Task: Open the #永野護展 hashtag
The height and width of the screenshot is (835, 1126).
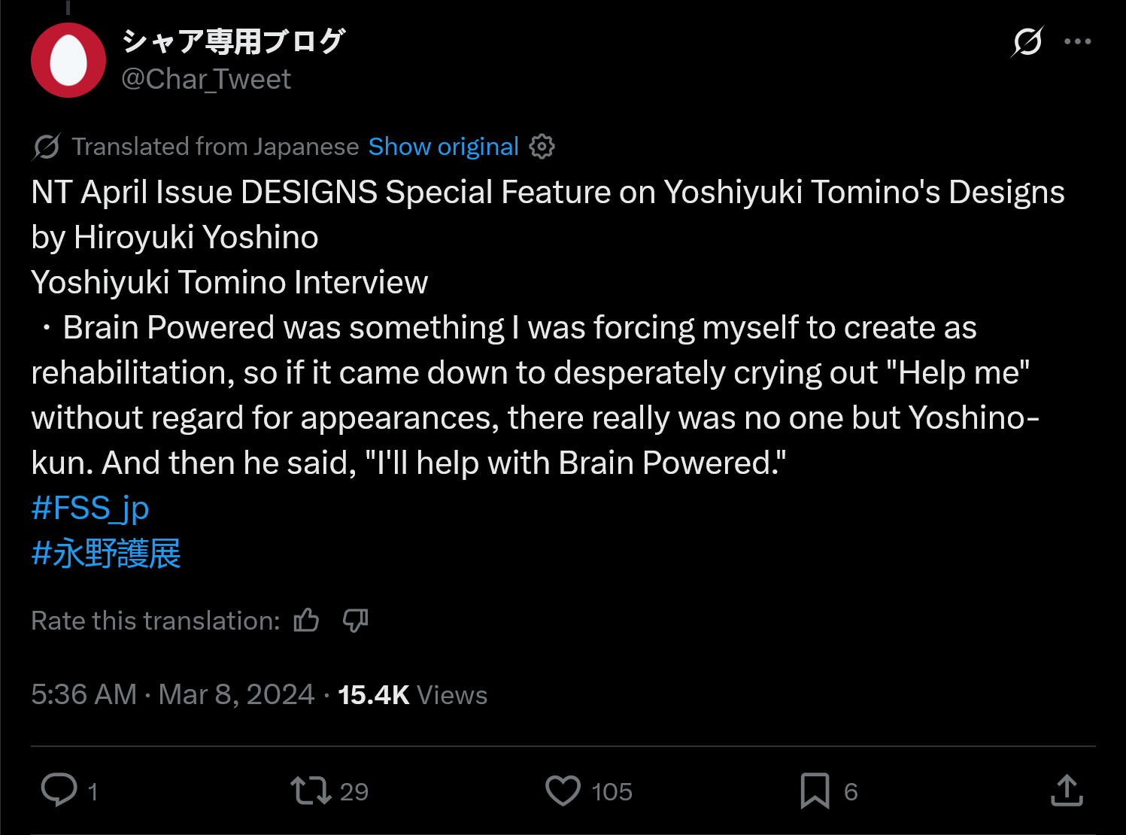Action: pos(106,554)
